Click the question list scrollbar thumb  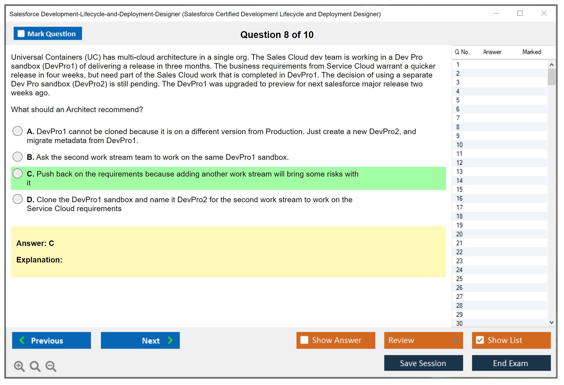click(551, 77)
